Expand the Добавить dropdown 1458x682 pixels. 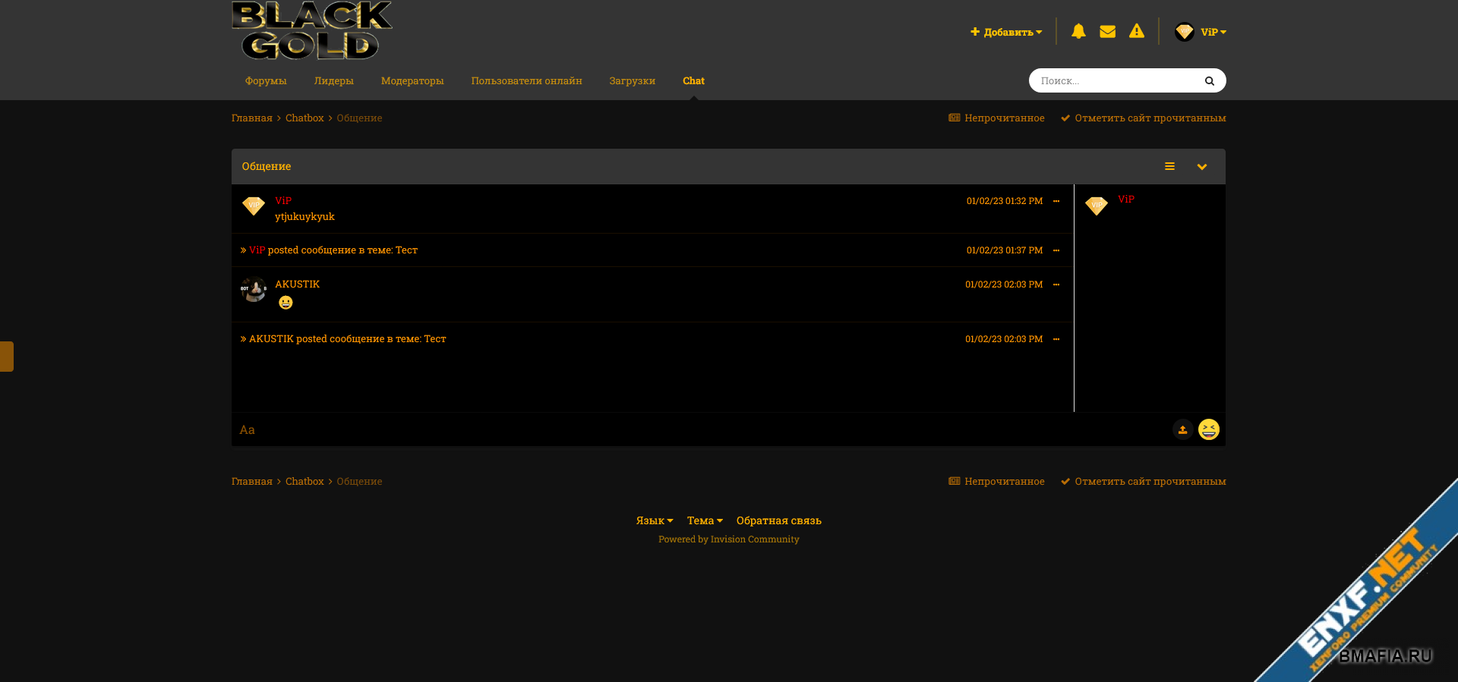[x=1006, y=32]
